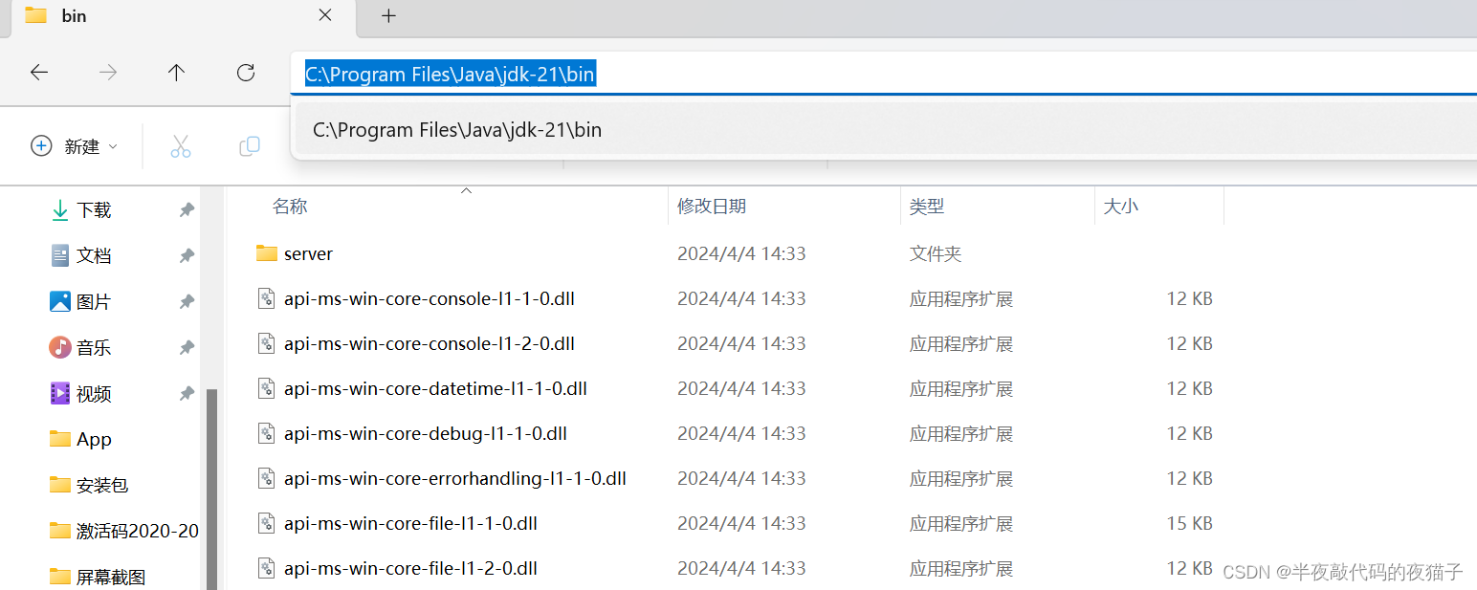
Task: Open a new tab with plus button
Action: [x=388, y=16]
